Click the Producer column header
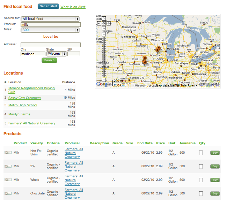 click(72, 143)
